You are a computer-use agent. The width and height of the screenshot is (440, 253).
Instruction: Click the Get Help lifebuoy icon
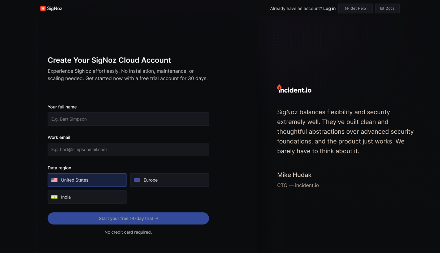pos(347,8)
